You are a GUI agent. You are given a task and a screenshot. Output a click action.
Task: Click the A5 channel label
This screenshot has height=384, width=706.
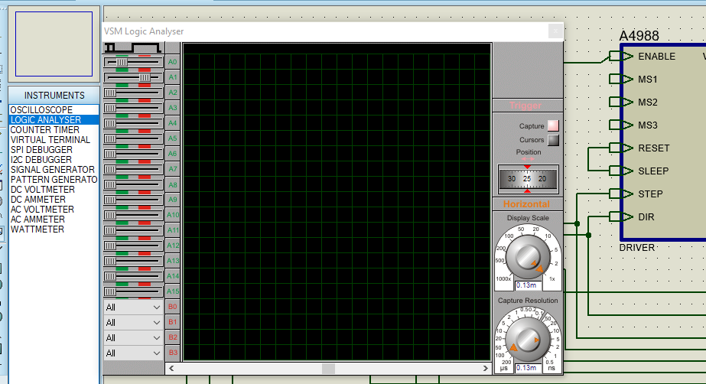point(172,138)
